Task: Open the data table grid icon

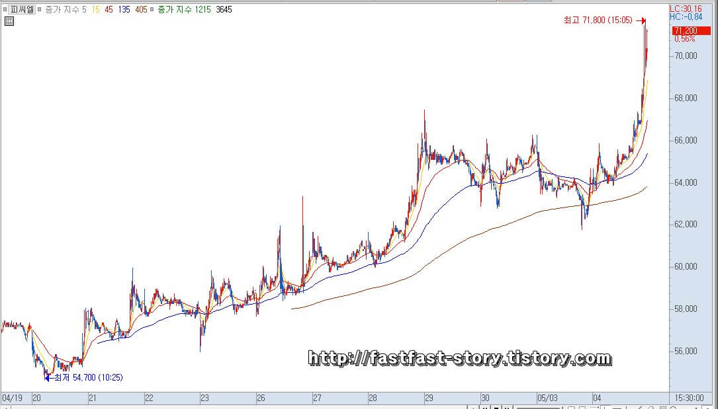Action: click(9, 21)
